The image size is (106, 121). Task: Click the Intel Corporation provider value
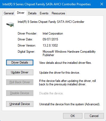(x=53, y=34)
